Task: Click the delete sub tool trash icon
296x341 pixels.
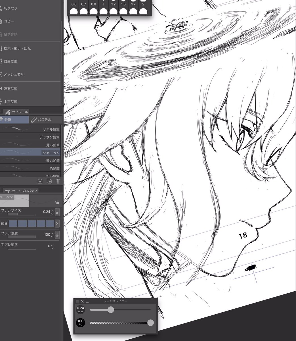Action: 58,181
